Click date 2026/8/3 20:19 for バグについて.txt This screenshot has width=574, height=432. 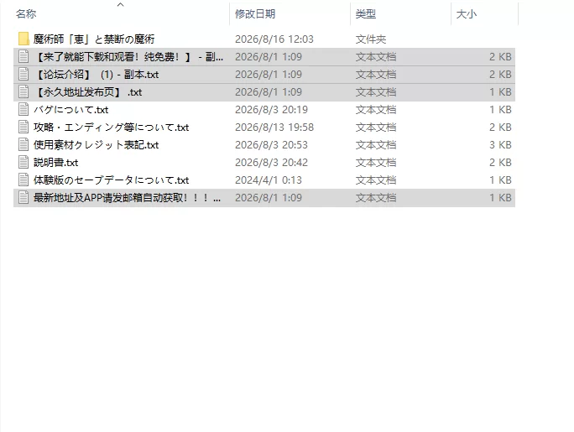point(271,109)
